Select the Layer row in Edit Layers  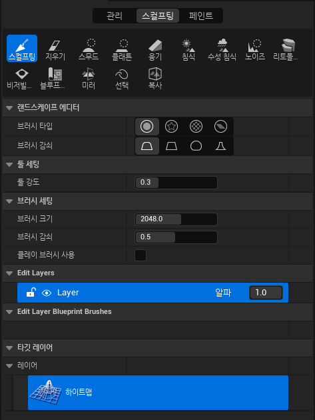tap(153, 293)
